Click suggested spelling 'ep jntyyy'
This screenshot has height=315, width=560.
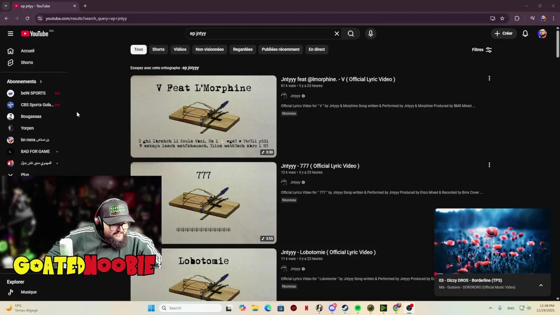click(x=191, y=68)
